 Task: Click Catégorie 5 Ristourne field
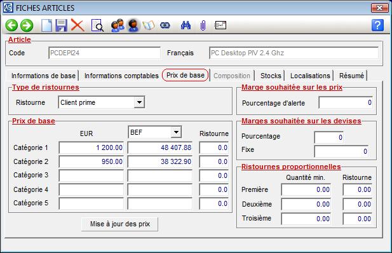(213, 203)
